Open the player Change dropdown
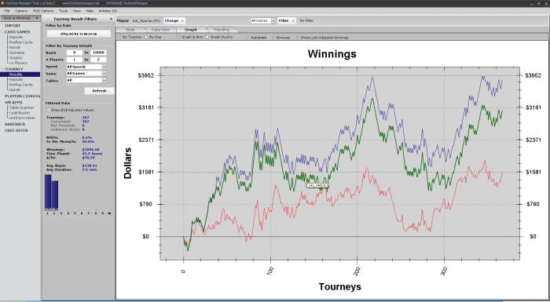The image size is (550, 302). [x=174, y=20]
